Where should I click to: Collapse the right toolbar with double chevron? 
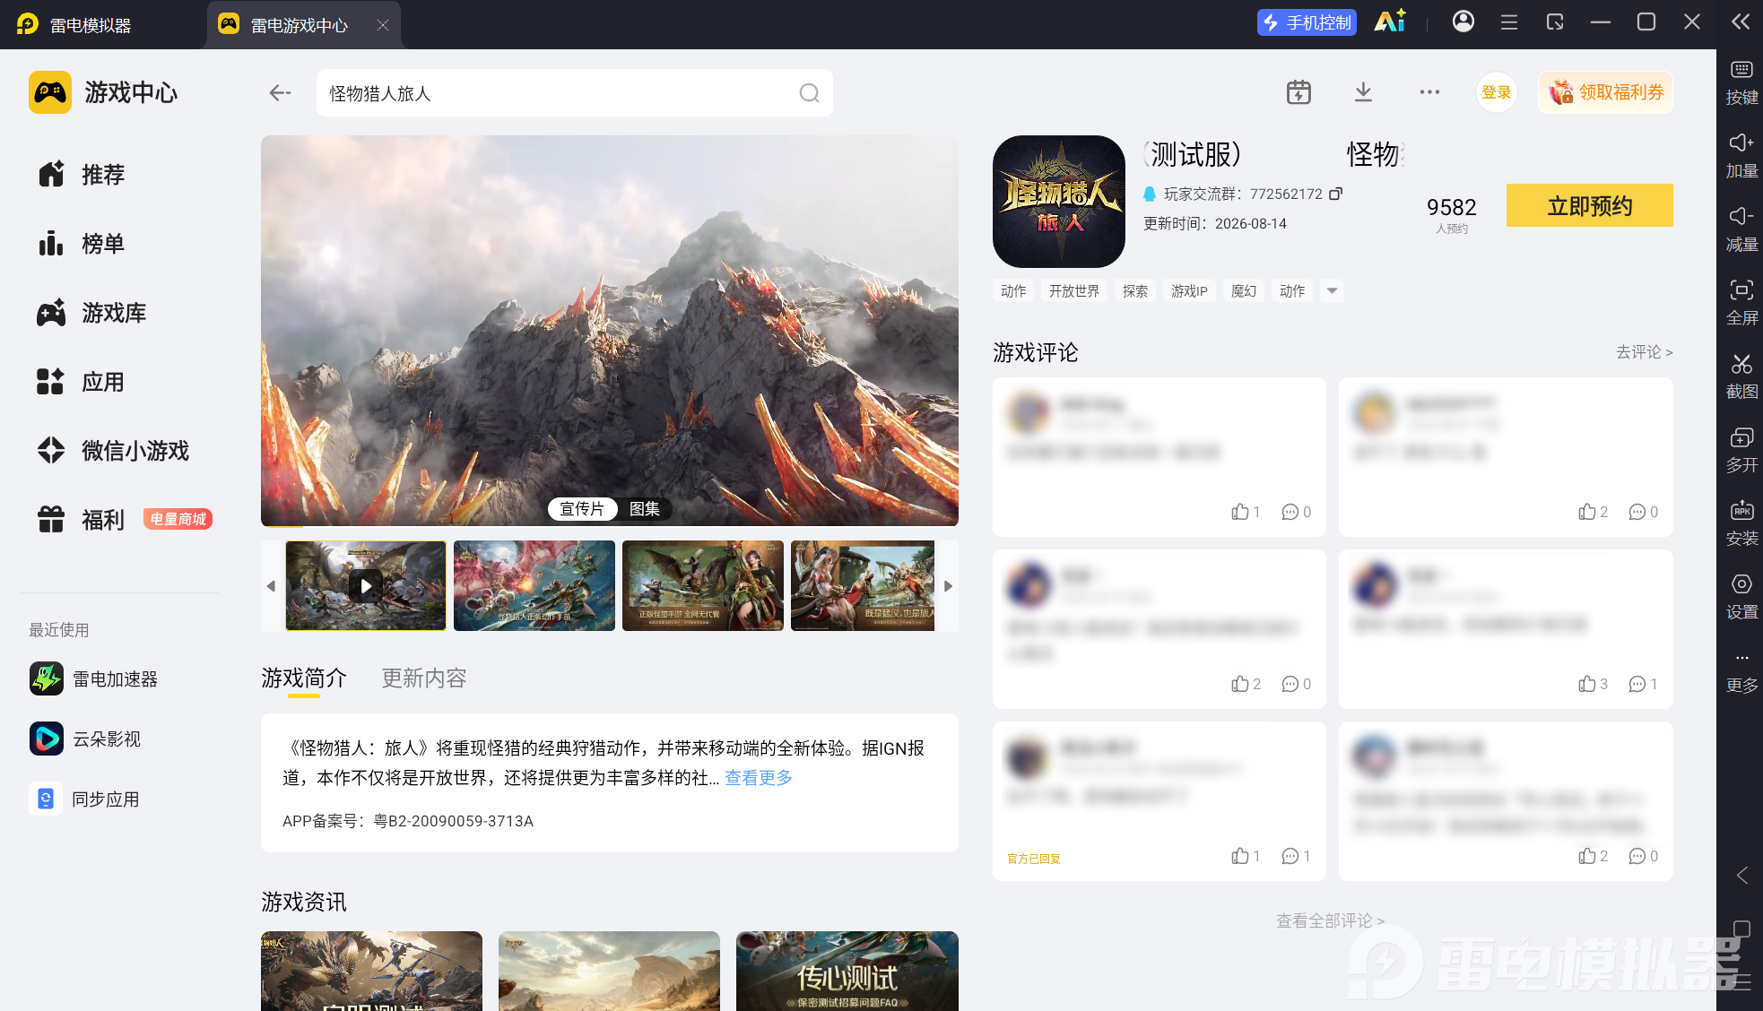click(1741, 22)
